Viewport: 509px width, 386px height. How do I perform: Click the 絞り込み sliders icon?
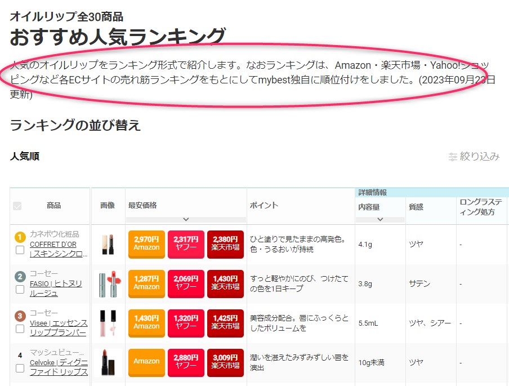click(x=453, y=157)
